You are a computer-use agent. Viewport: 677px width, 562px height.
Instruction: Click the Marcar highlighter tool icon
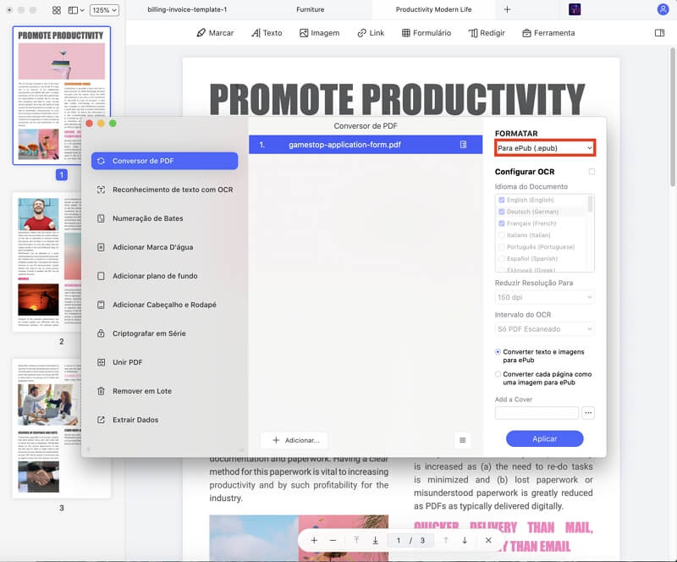pyautogui.click(x=201, y=33)
